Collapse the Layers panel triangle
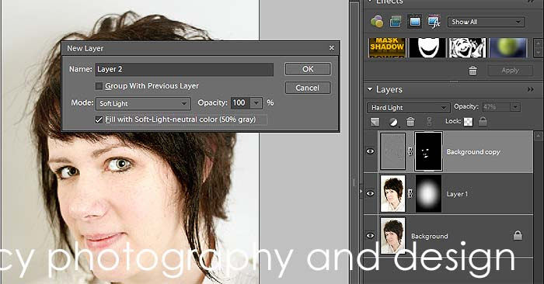This screenshot has height=284, width=544. [x=369, y=89]
